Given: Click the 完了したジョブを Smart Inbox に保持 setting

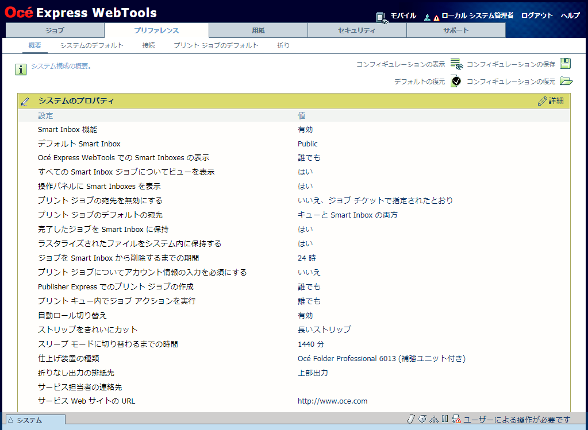Looking at the screenshot, I should coord(103,230).
